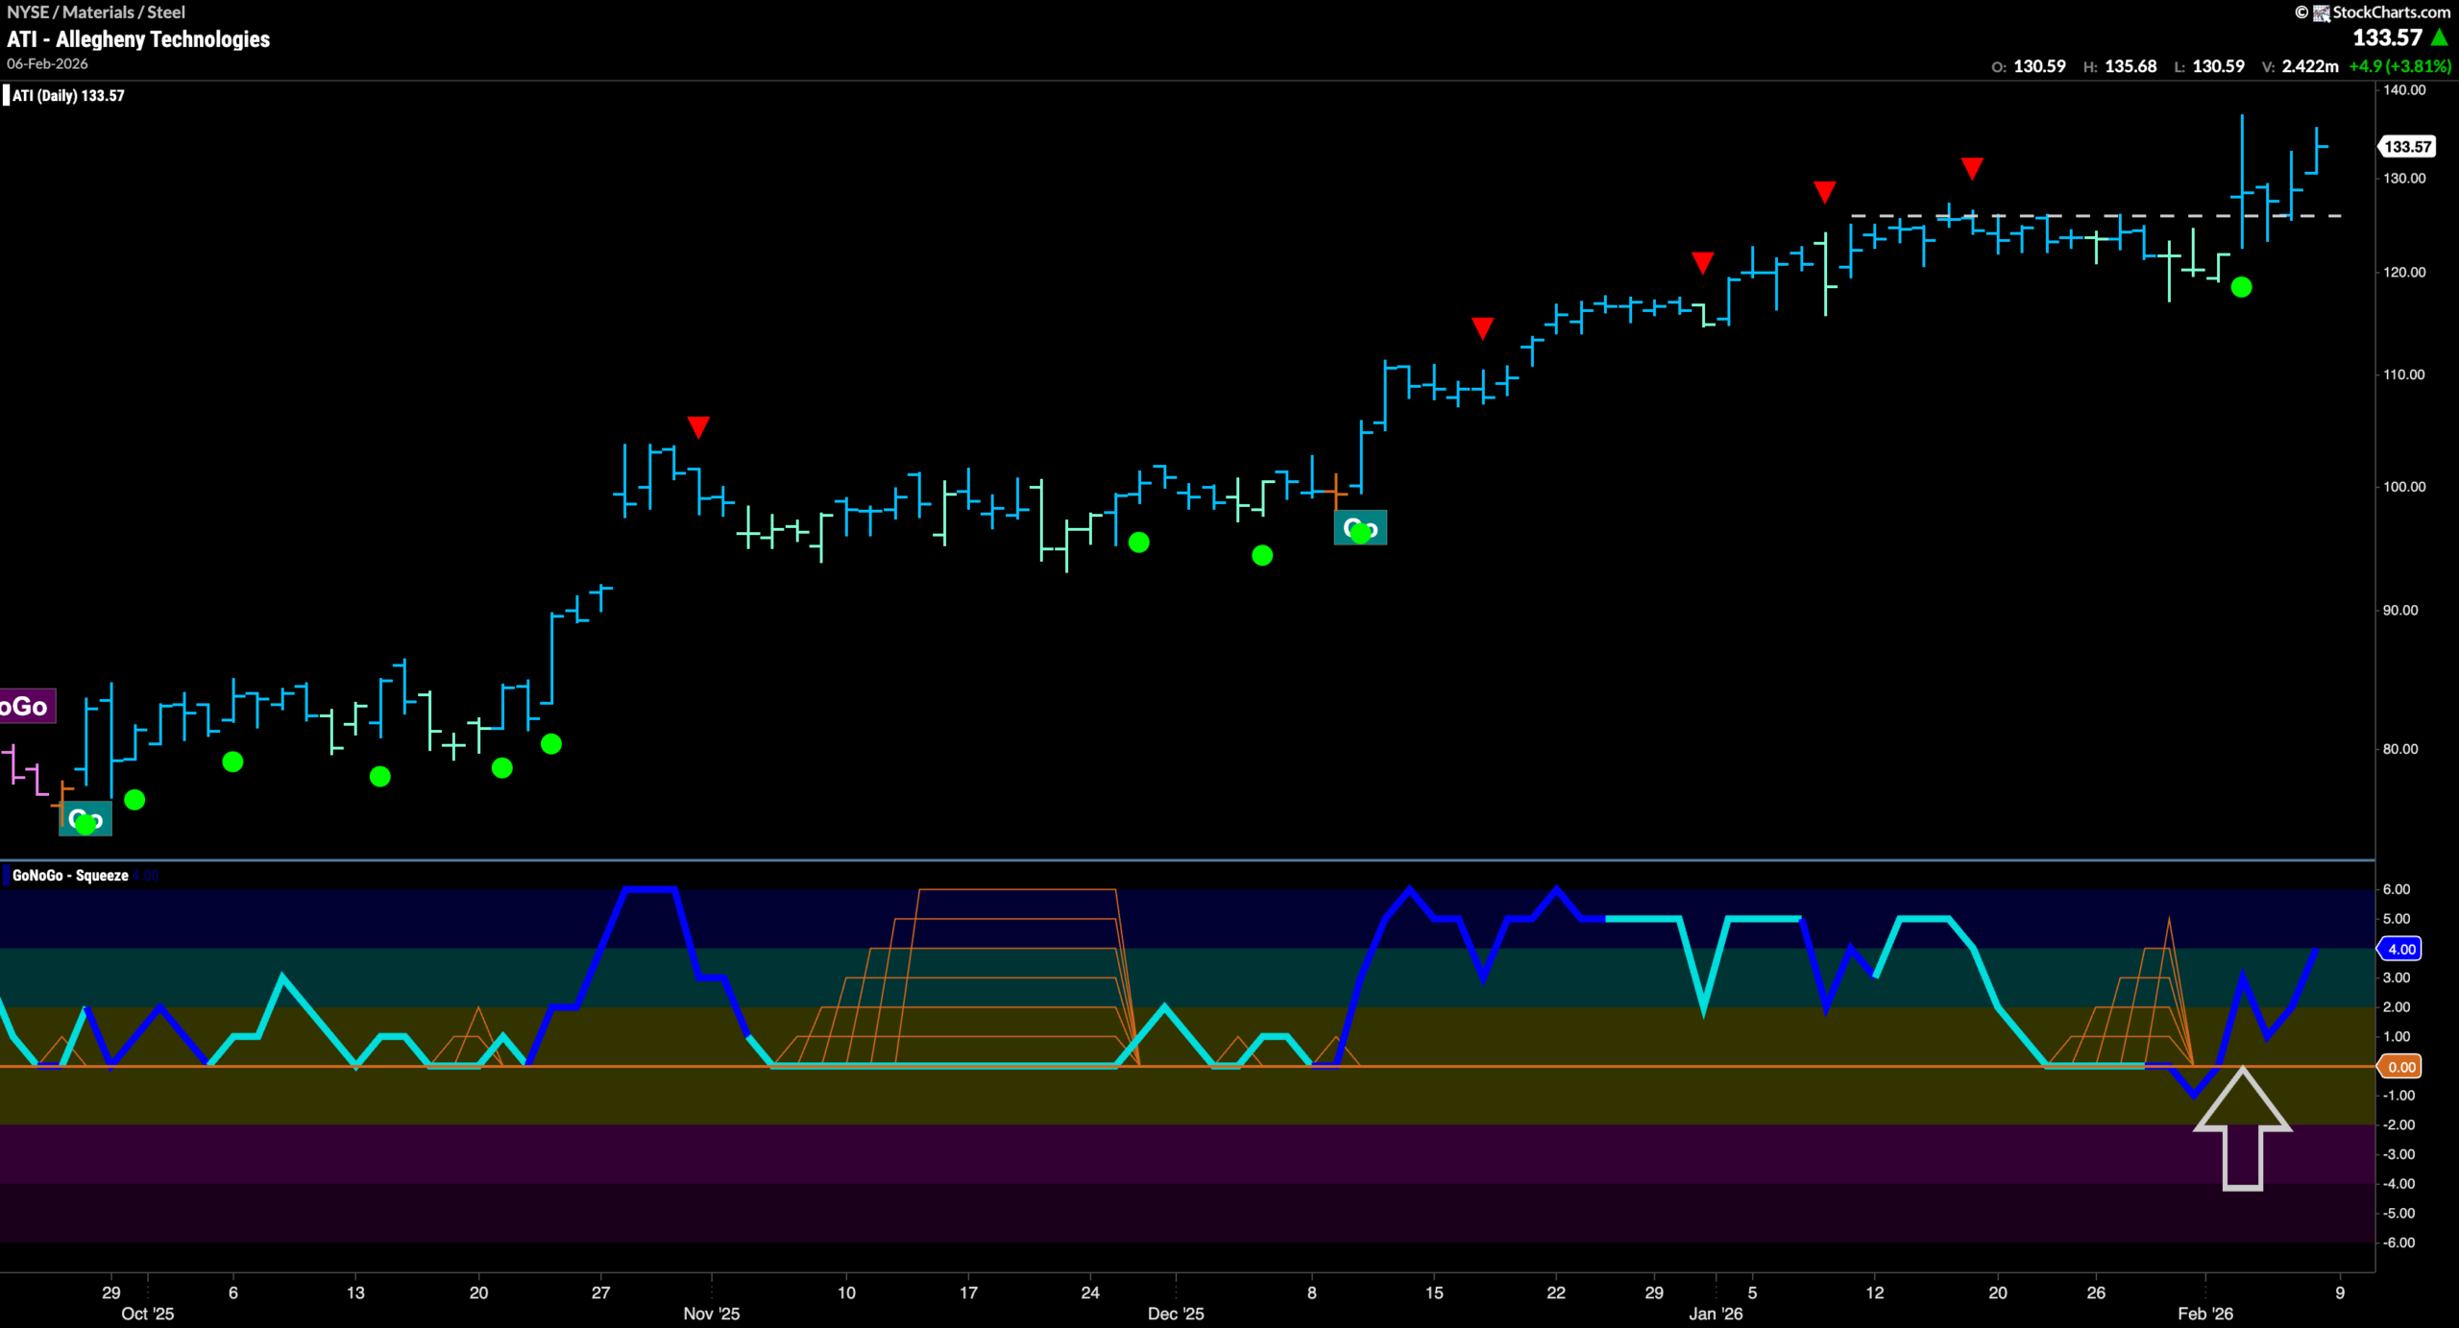Image resolution: width=2459 pixels, height=1328 pixels.
Task: Click the green up-arrow beside 133.57 price
Action: tap(2440, 37)
